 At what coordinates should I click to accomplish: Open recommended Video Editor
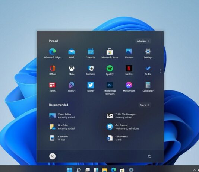click(62, 115)
